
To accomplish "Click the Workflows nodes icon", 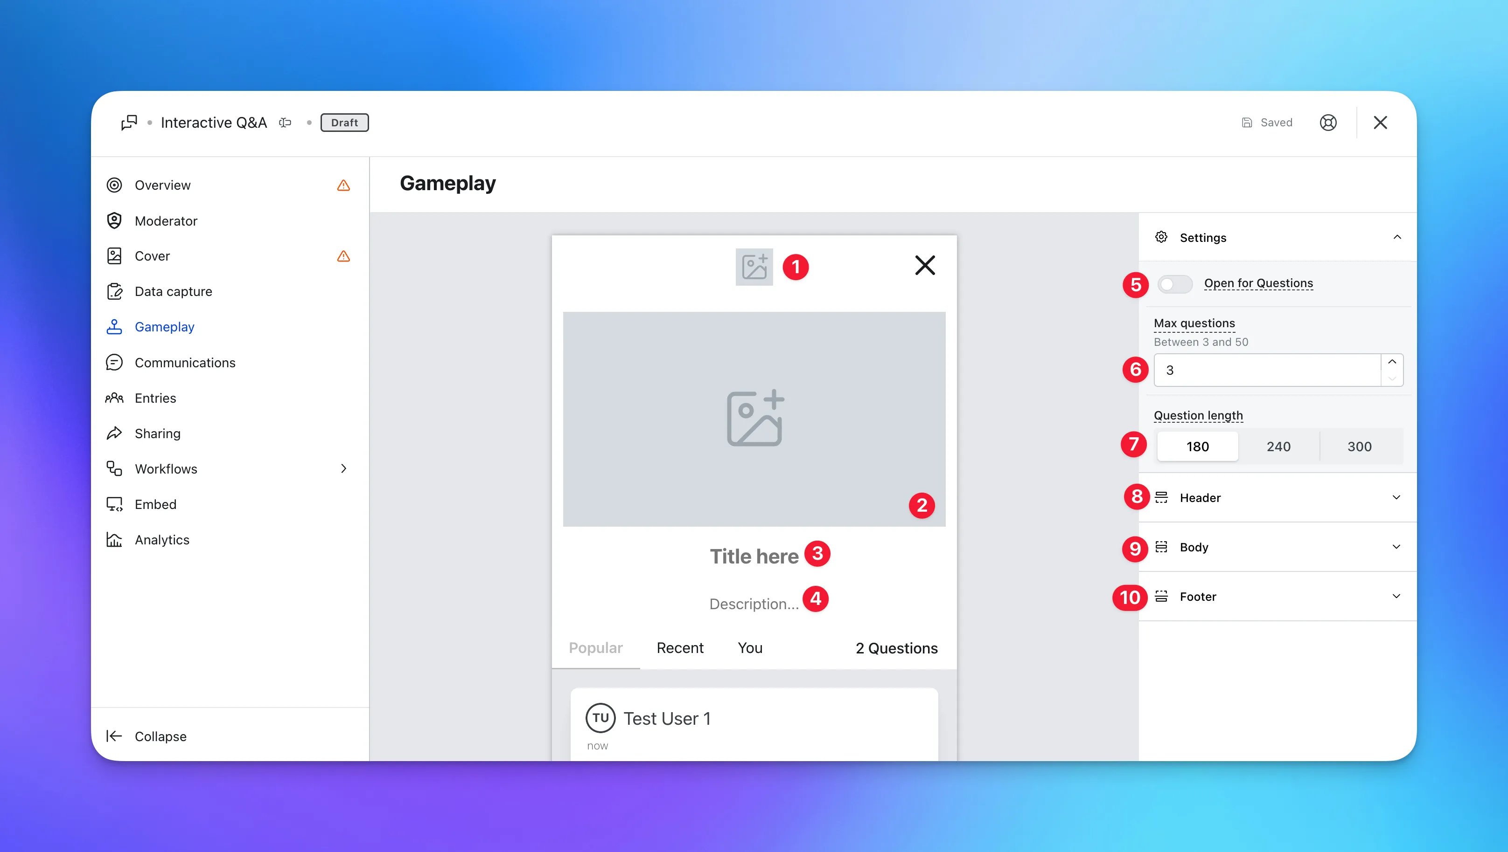I will point(114,469).
